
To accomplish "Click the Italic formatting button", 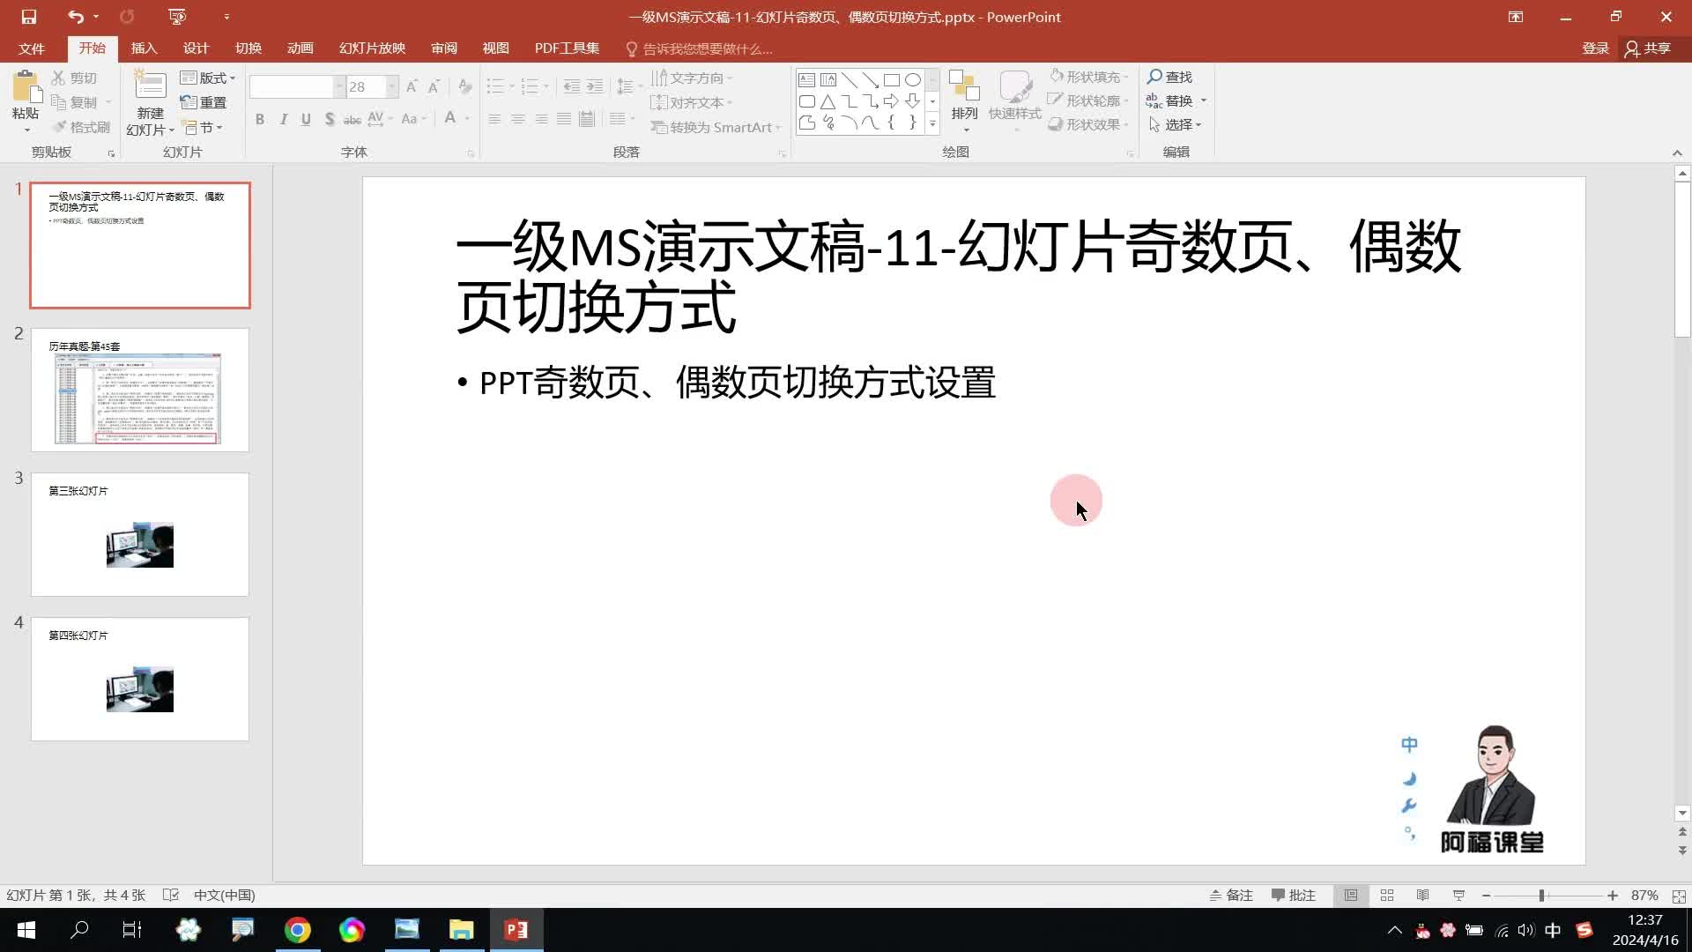I will pos(283,119).
